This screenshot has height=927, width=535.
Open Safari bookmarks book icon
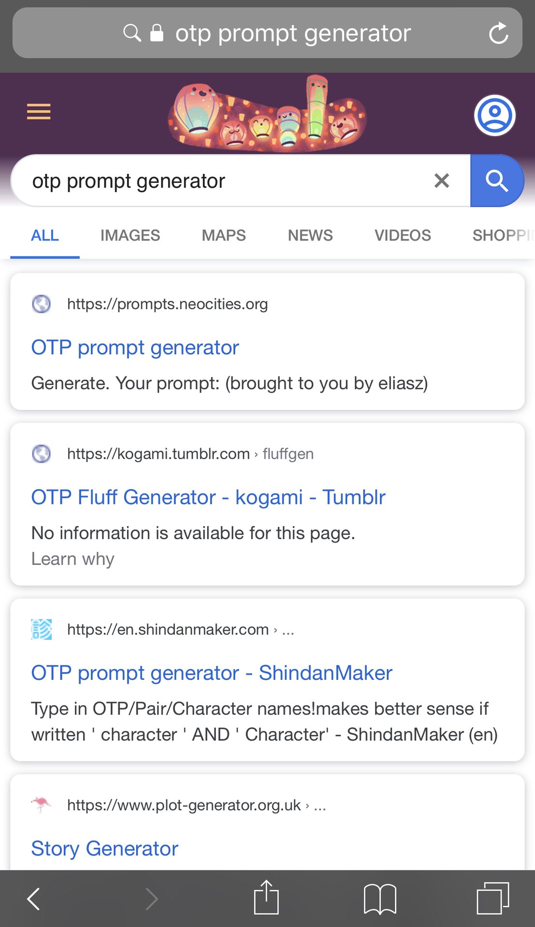[380, 899]
